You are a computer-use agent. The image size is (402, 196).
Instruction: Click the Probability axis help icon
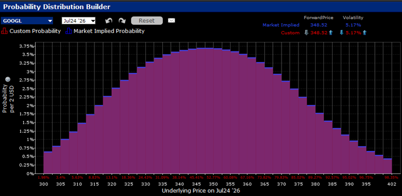point(8,79)
